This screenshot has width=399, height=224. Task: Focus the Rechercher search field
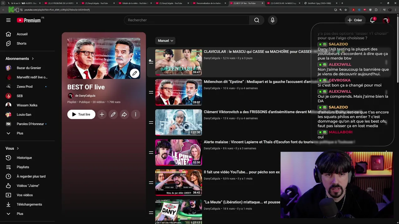tap(186, 20)
